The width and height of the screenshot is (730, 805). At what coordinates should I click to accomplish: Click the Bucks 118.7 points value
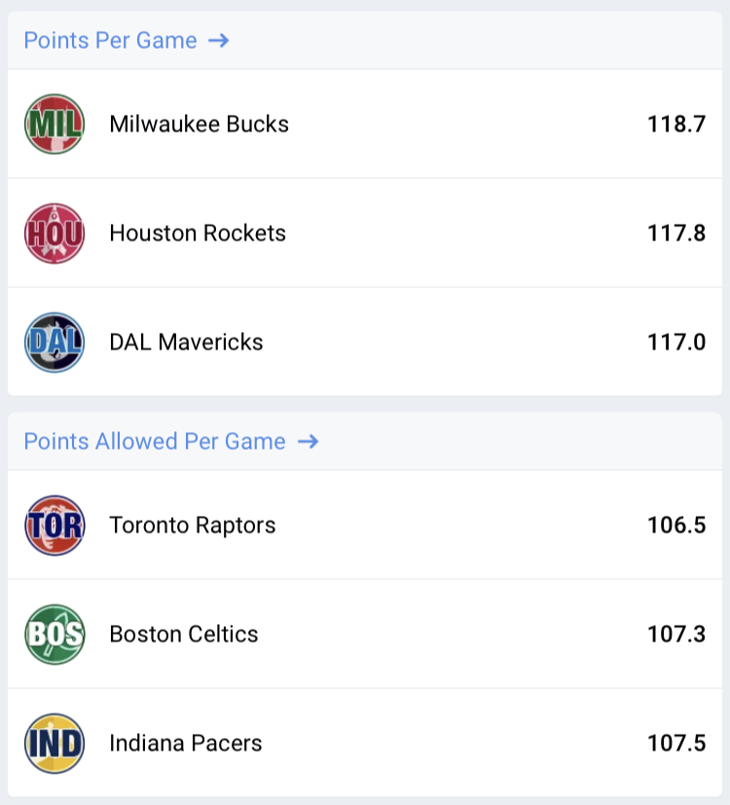(x=675, y=125)
